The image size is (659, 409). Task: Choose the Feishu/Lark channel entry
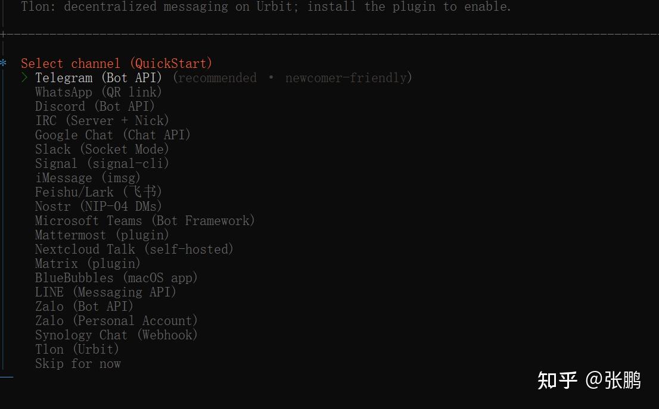point(98,192)
